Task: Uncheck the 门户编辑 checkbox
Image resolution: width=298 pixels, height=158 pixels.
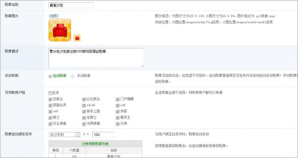Action: coord(117,100)
